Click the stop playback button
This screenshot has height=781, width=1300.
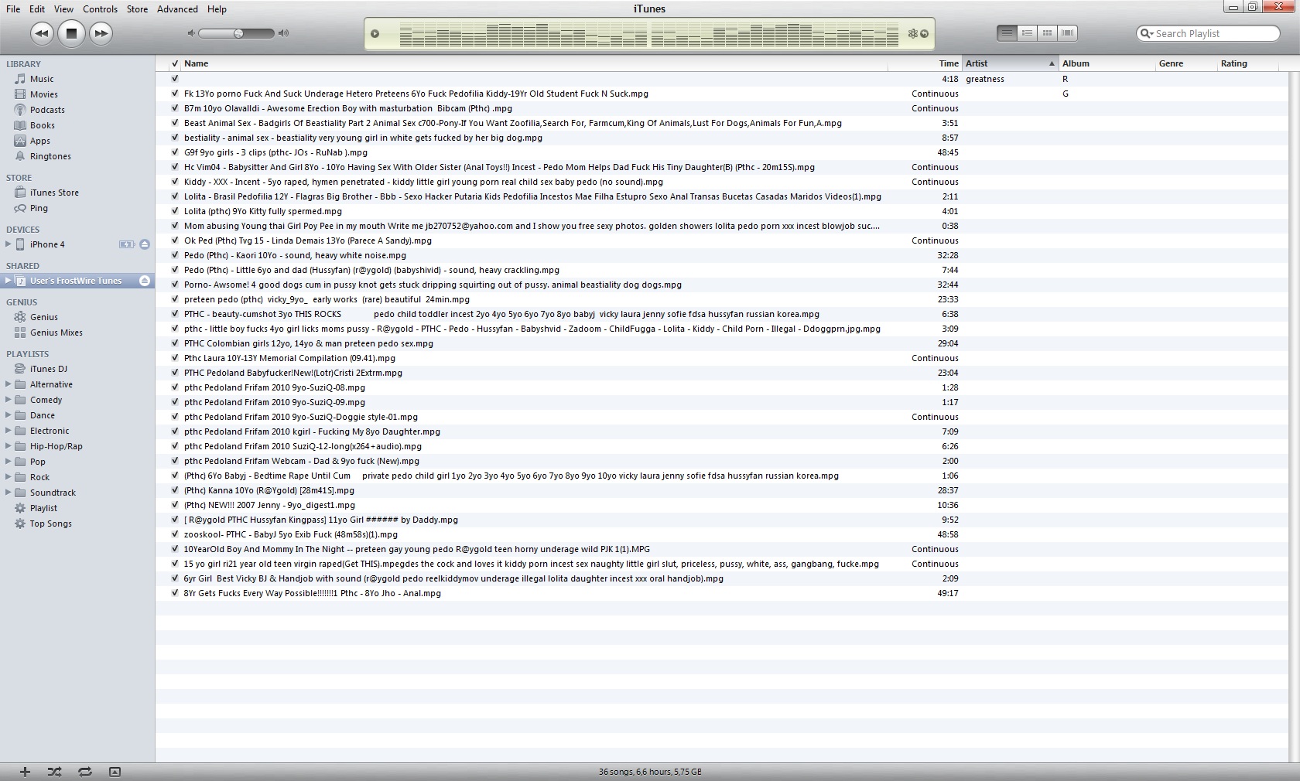(71, 33)
